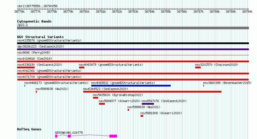The image size is (257, 139).
Task: Select the last wide magenta GEMIN6 exon
Action: (x=113, y=136)
